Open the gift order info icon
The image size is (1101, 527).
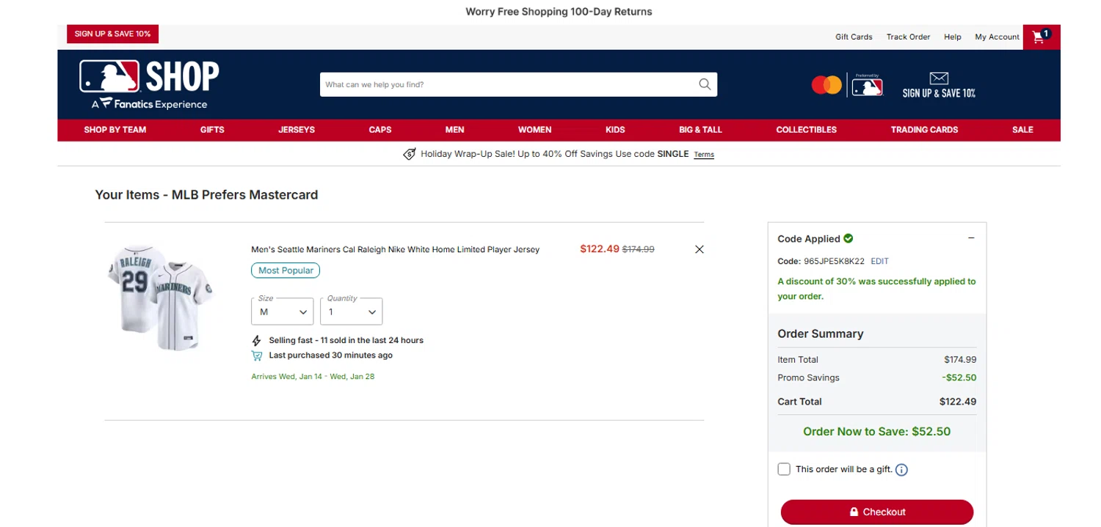(x=901, y=470)
